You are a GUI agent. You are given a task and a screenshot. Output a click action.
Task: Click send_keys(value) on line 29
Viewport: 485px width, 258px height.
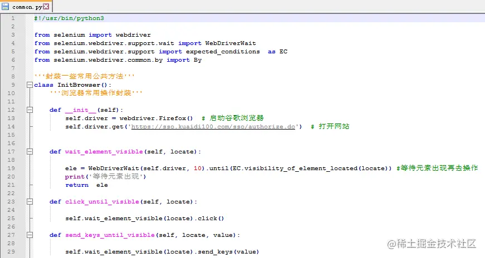[229, 251]
